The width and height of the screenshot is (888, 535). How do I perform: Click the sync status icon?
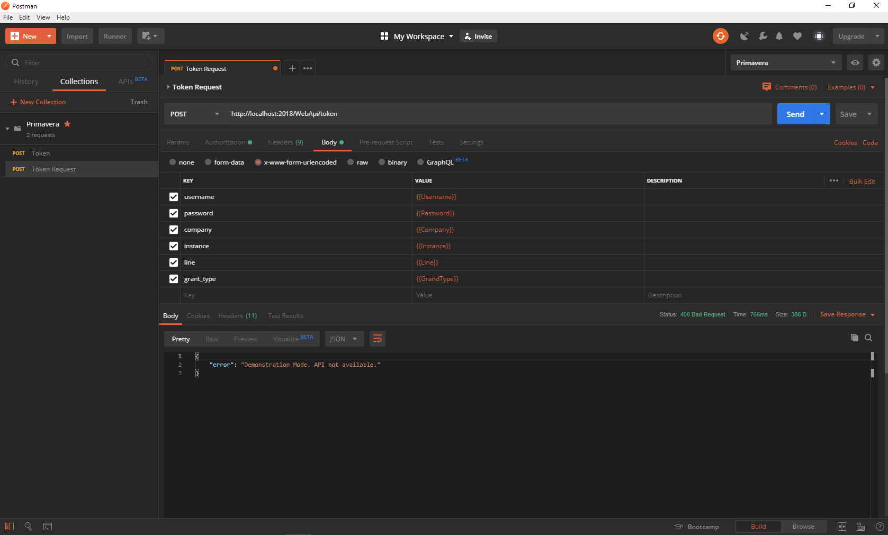(x=720, y=36)
